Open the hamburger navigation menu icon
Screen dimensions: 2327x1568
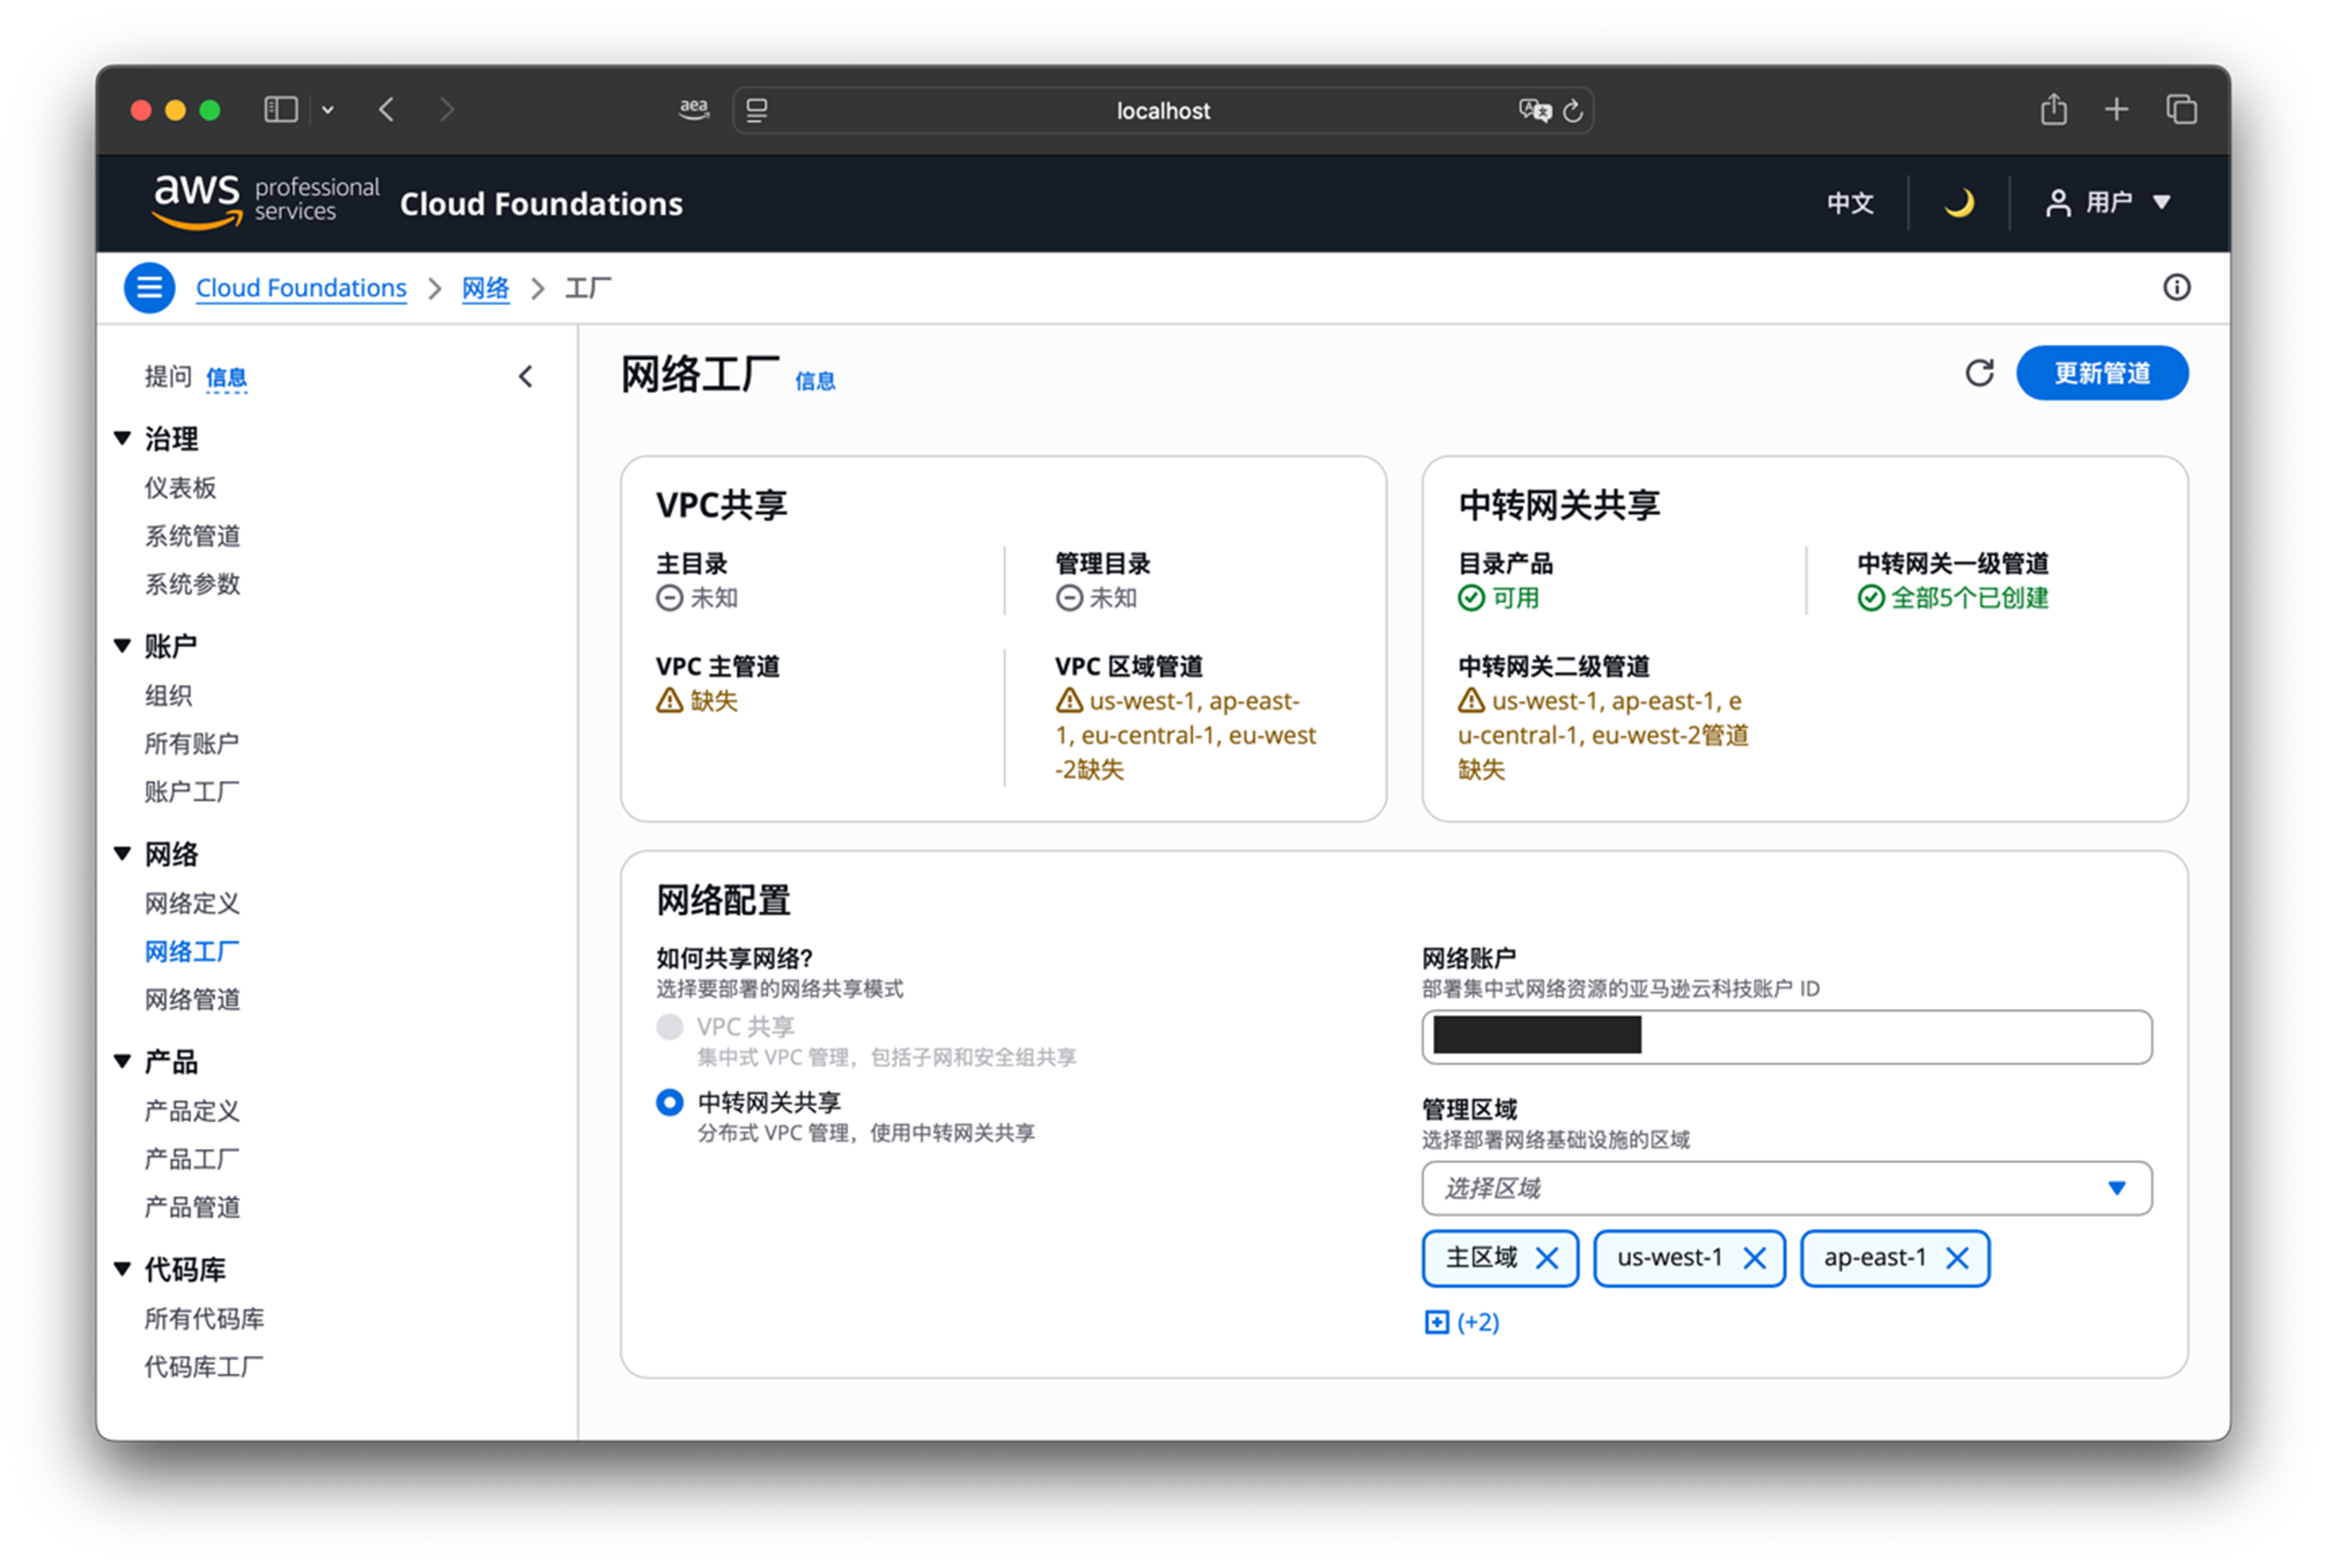[x=149, y=288]
